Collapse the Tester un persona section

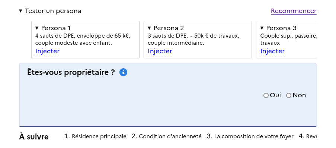click(x=20, y=11)
